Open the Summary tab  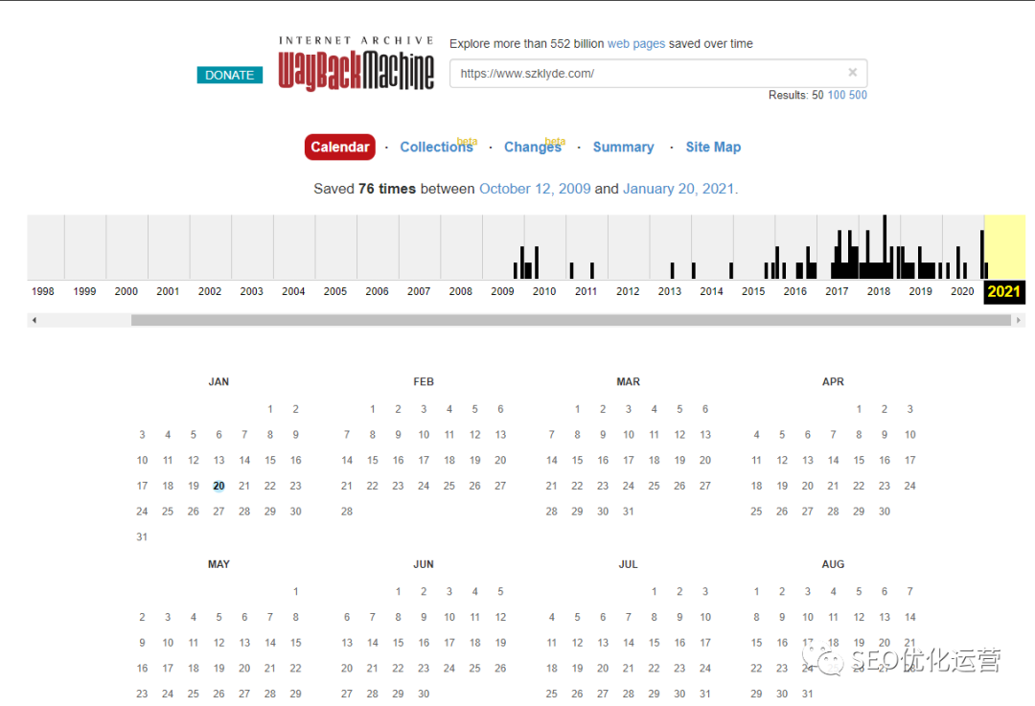[x=623, y=148]
